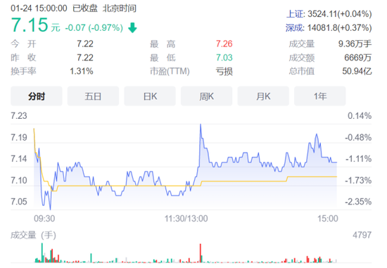Click the intraday low point near 09:40
This screenshot has height=268, width=387.
[51, 210]
